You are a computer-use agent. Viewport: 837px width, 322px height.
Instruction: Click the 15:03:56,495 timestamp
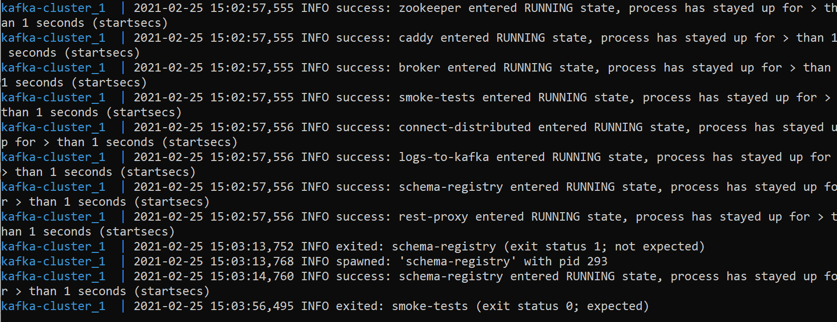(x=252, y=306)
